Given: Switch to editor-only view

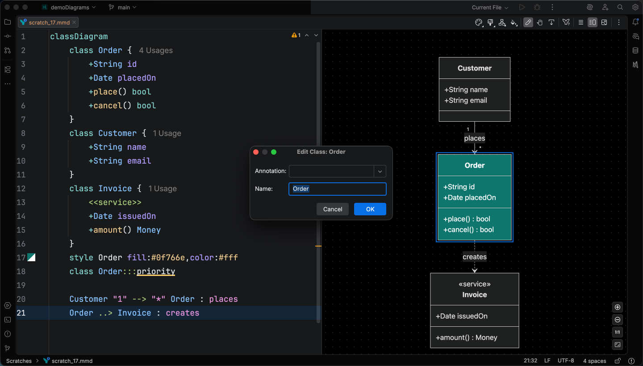Looking at the screenshot, I should click(580, 22).
